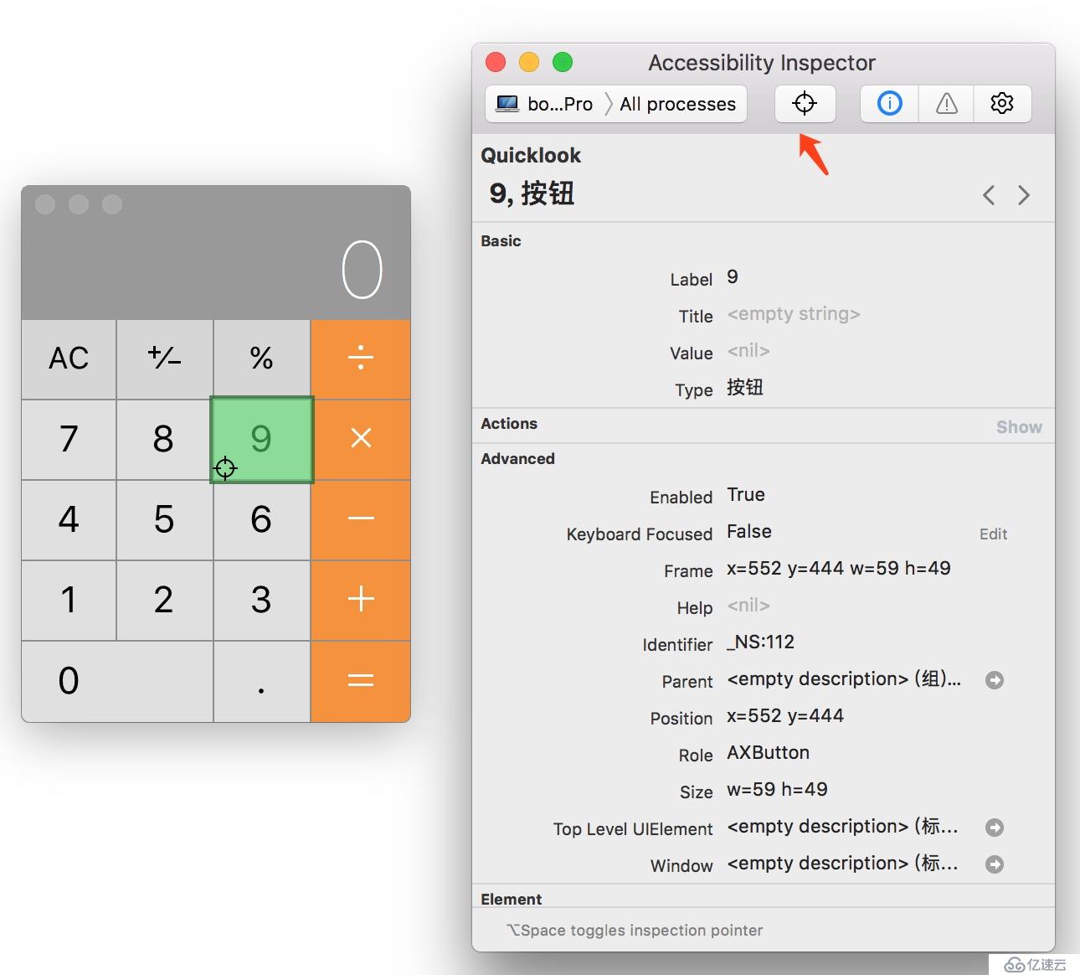Screen dimensions: 1080x975
Task: Click minus key in Calculator
Action: pyautogui.click(x=361, y=519)
